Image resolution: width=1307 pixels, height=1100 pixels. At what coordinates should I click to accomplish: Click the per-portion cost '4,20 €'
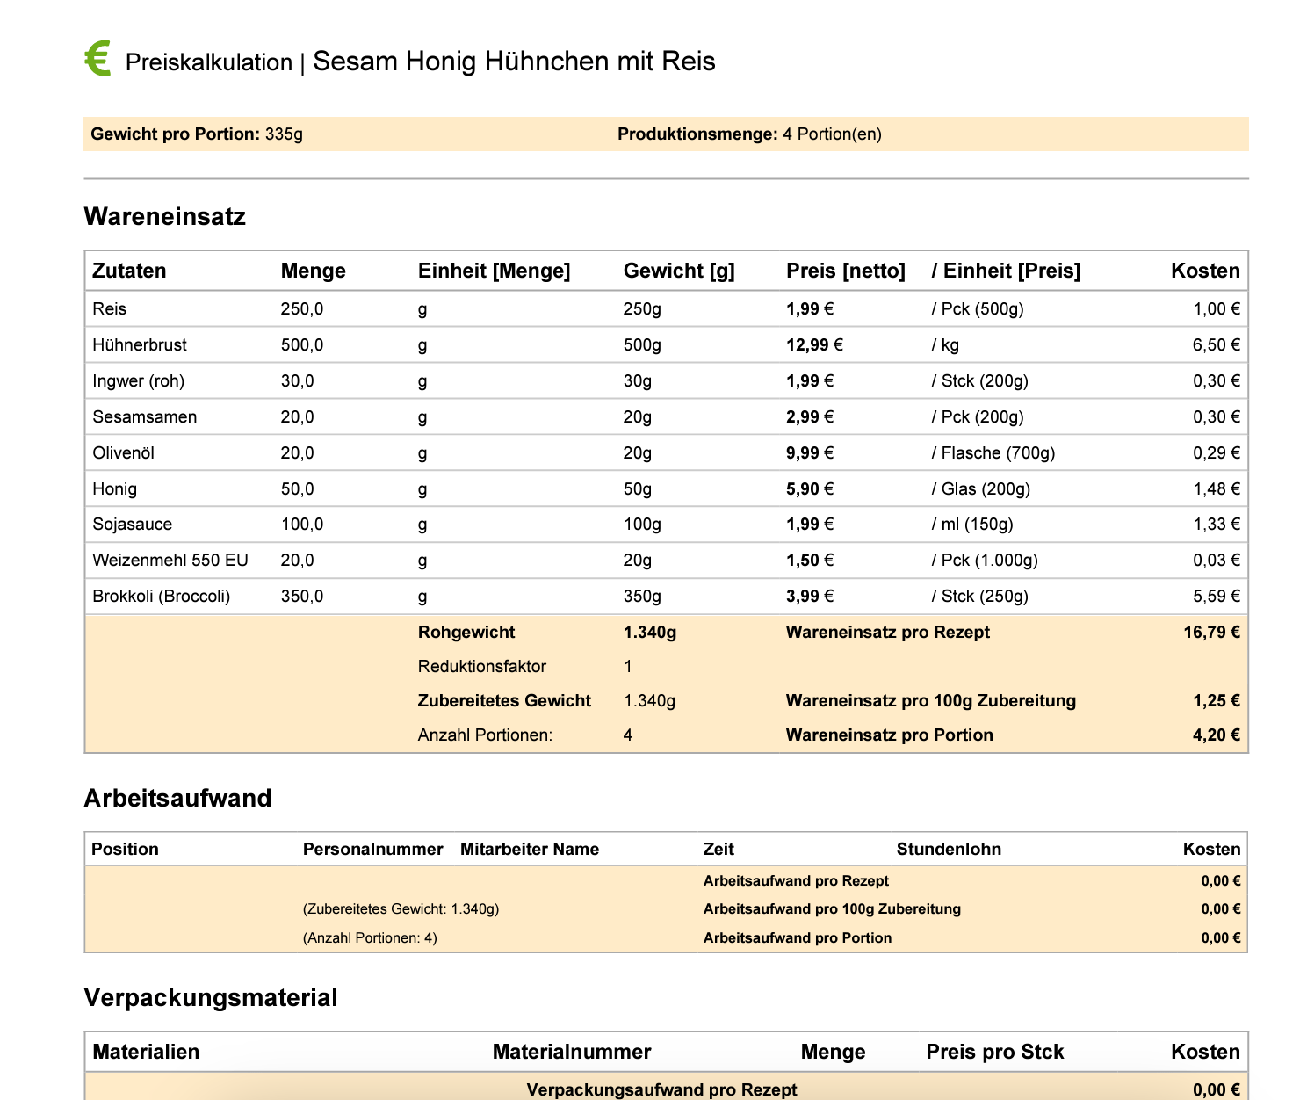point(1217,735)
